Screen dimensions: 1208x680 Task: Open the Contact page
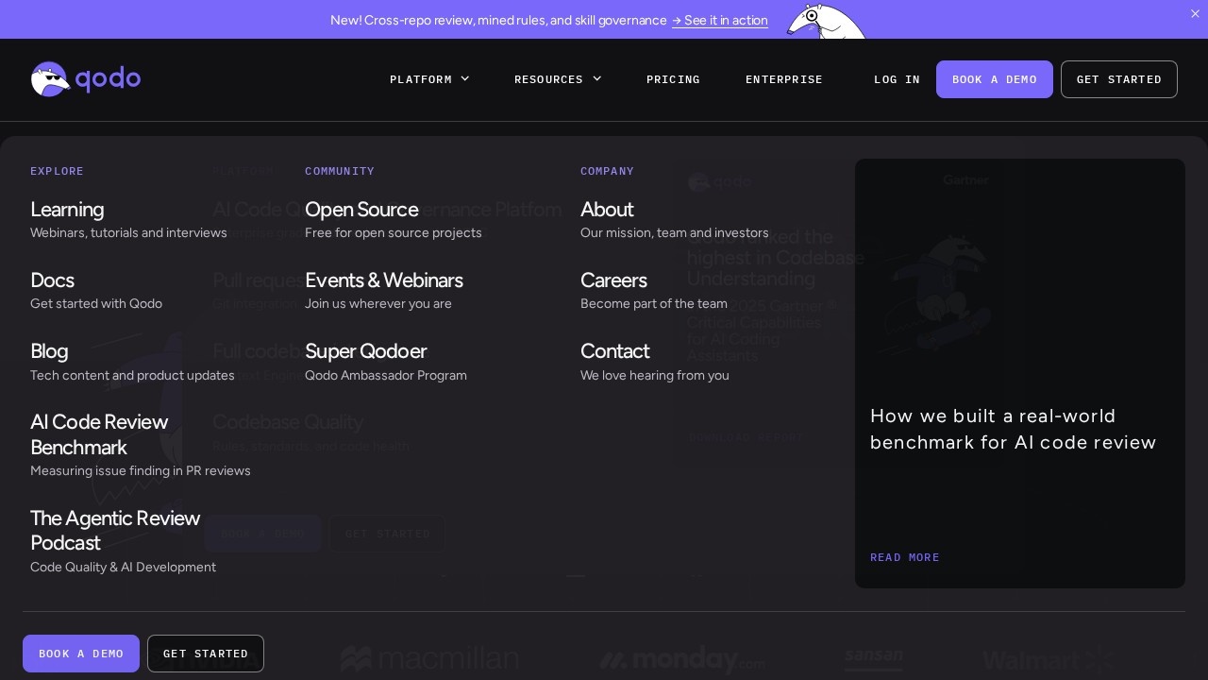[x=615, y=351]
